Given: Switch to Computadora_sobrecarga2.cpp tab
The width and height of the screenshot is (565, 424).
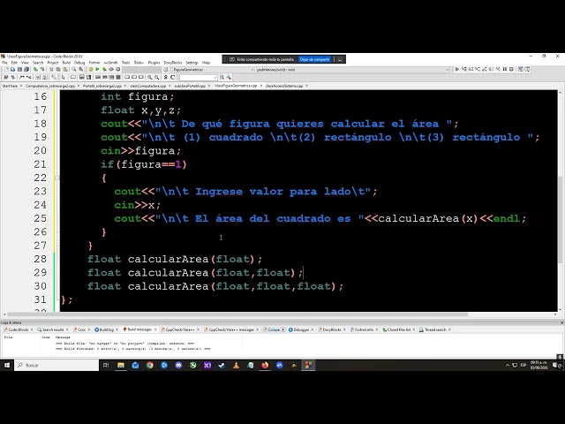Looking at the screenshot, I should (50, 86).
